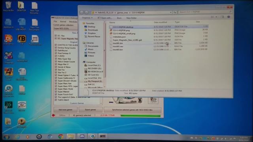Toggle EarthBound game checkbox
The image size is (253, 142).
click(x=56, y=50)
